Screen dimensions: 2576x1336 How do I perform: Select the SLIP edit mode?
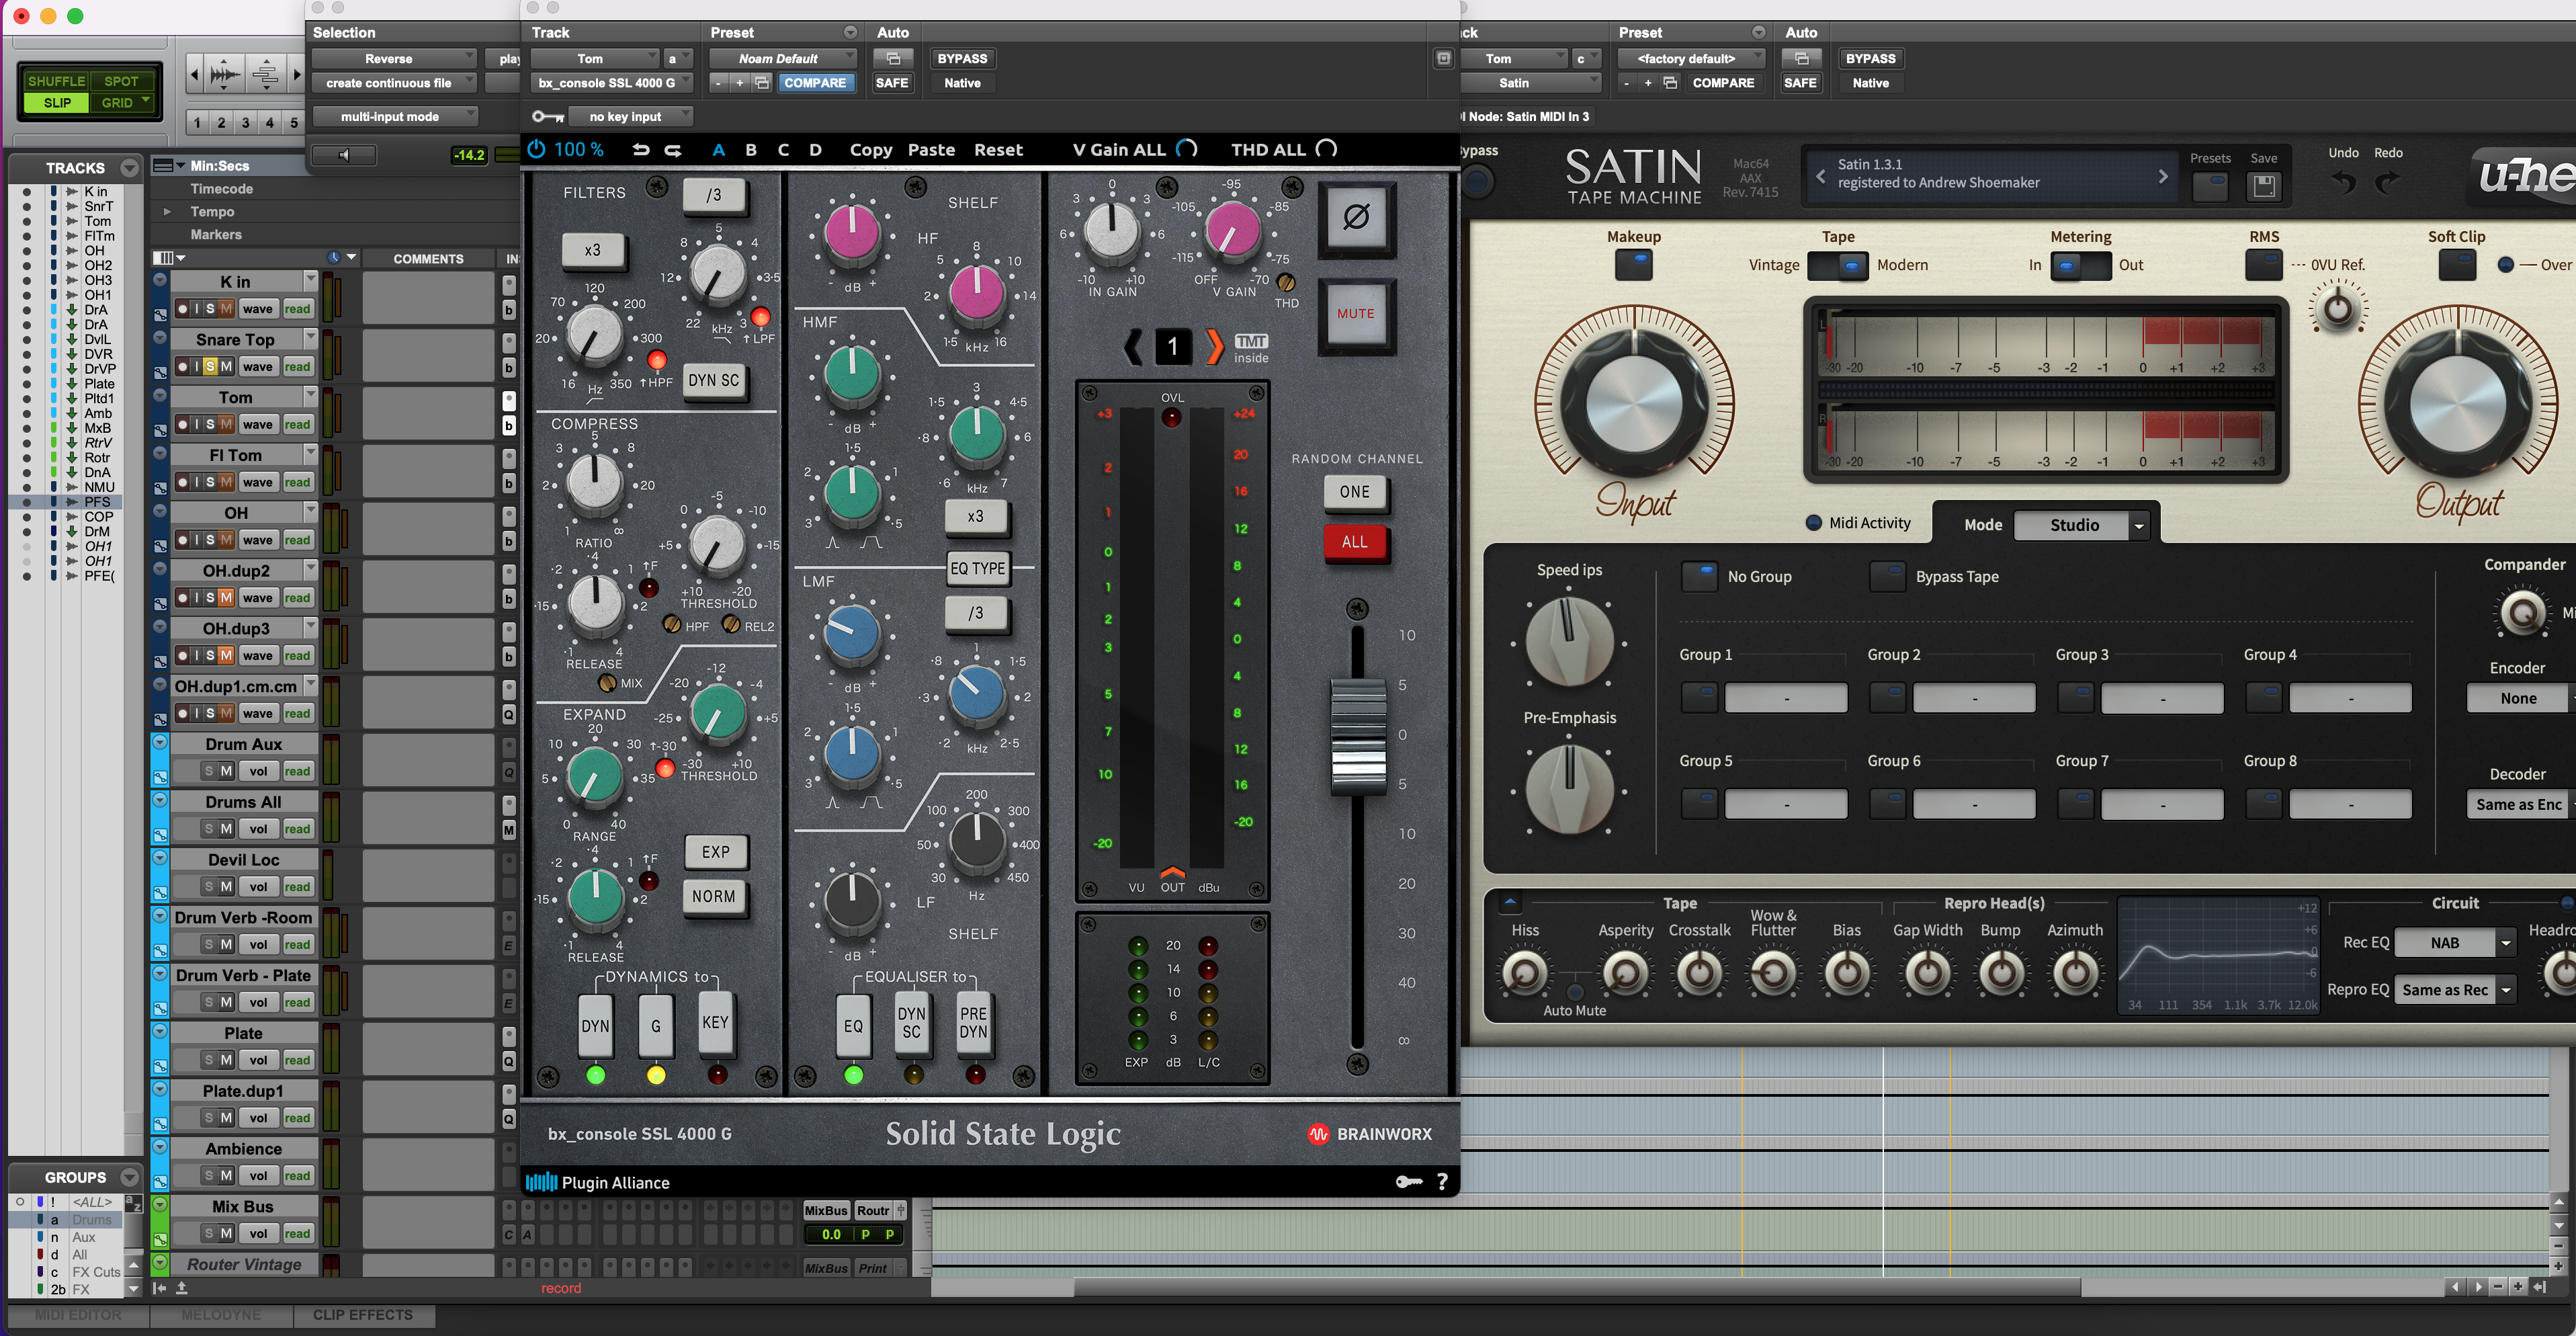pos(57,103)
